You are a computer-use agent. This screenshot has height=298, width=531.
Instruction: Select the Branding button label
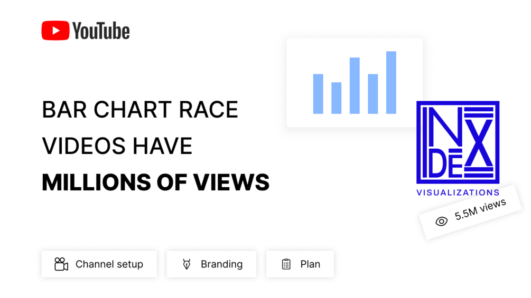click(221, 264)
